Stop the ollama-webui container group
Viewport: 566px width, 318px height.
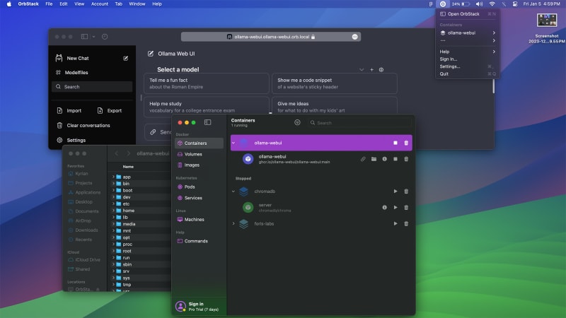point(395,143)
